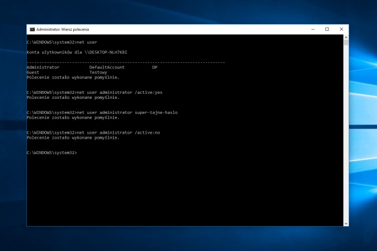Click the scrollbar down arrow
Screen dimensions: 377x251
[346, 223]
